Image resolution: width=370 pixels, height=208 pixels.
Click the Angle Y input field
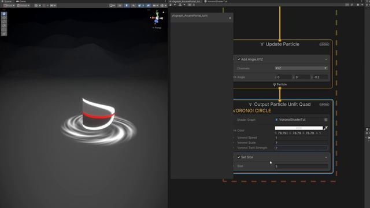[303, 77]
